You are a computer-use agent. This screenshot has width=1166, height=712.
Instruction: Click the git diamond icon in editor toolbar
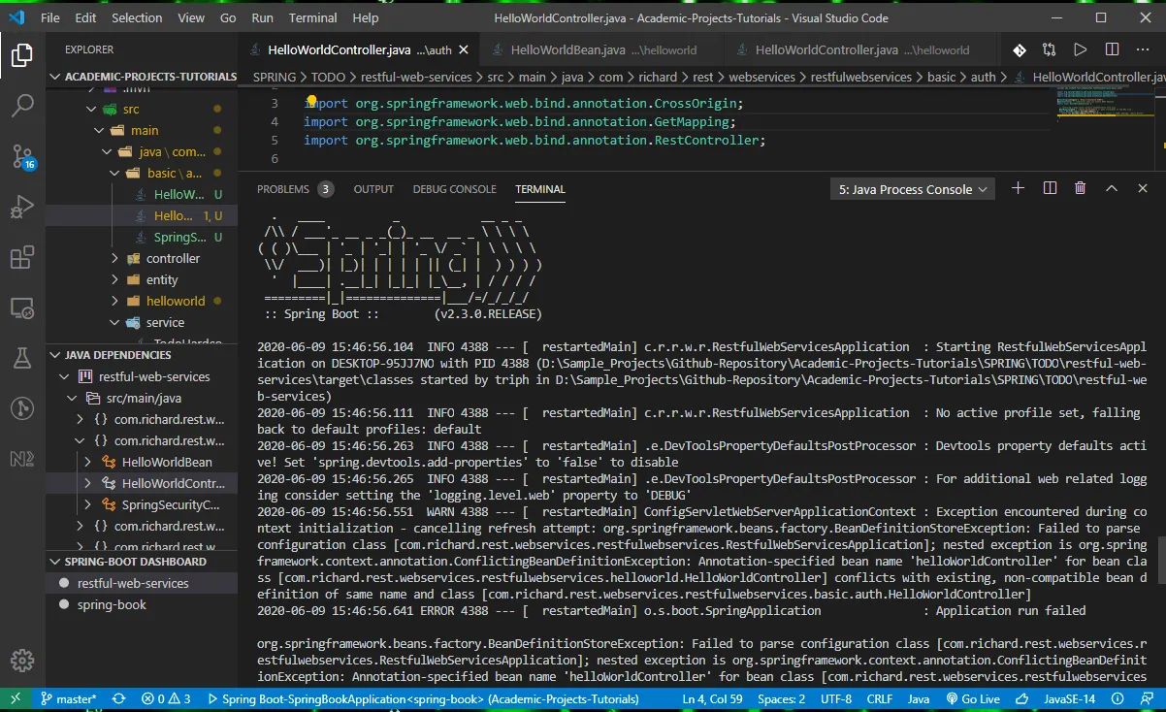point(1020,49)
